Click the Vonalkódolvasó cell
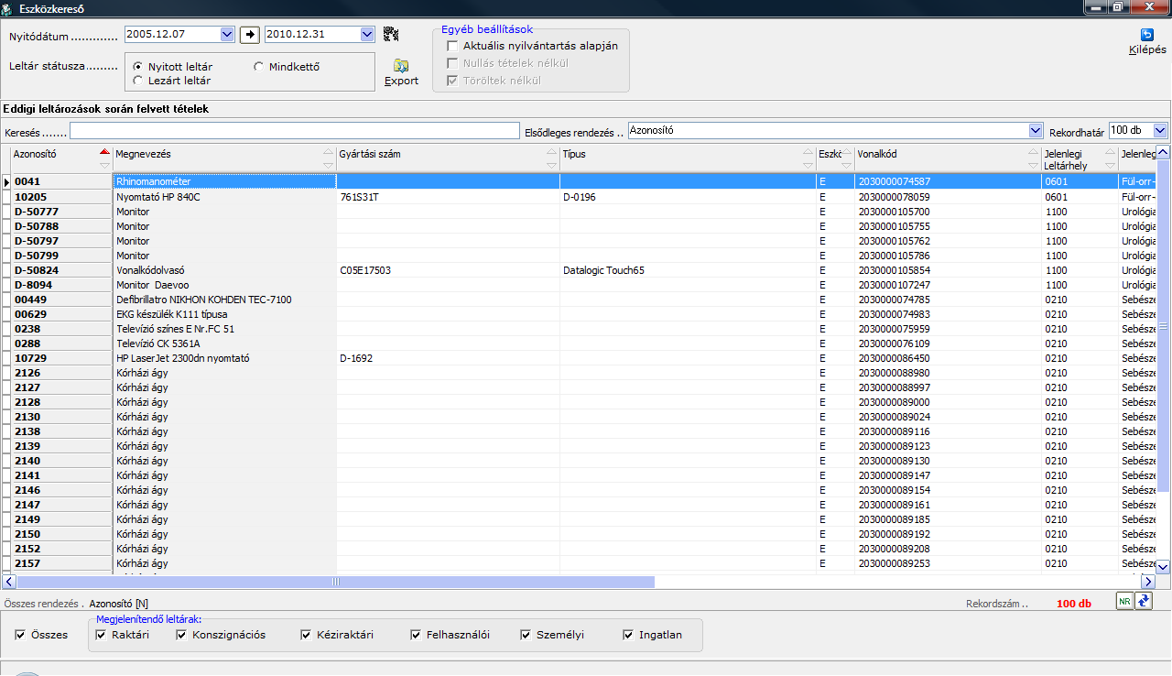This screenshot has height=676, width=1172. (x=224, y=270)
